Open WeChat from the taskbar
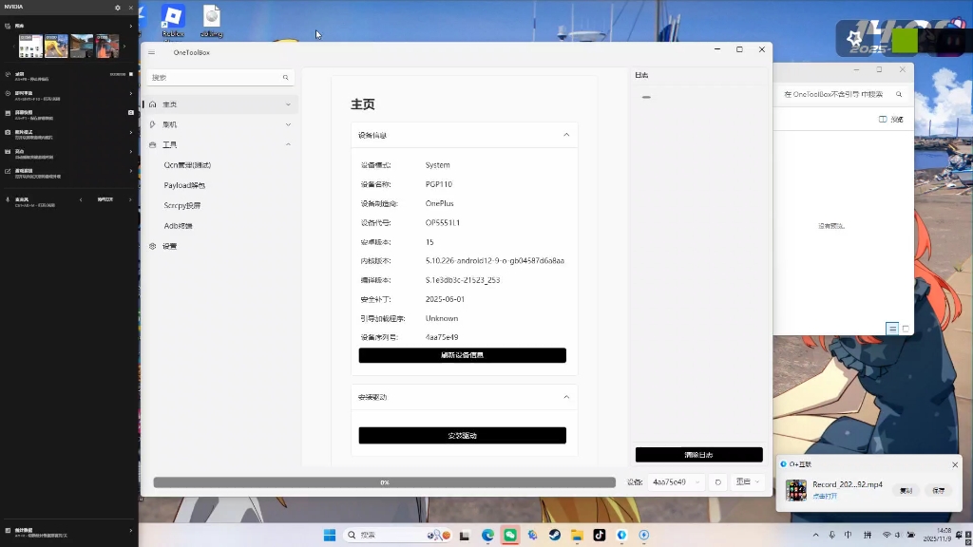973x547 pixels. tap(510, 535)
